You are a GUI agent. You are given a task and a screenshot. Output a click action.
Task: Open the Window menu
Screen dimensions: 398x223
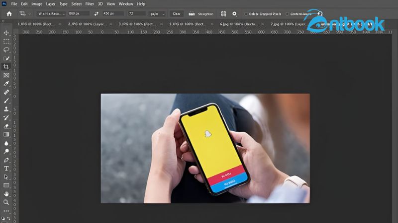[x=126, y=4]
